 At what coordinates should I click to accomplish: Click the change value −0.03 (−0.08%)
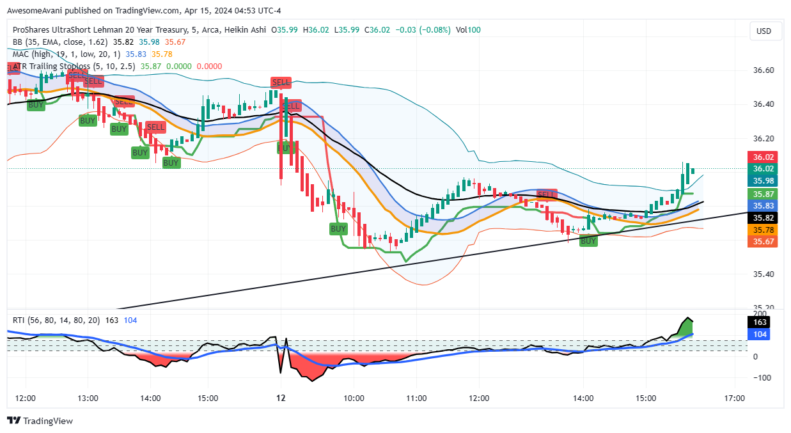(x=423, y=30)
